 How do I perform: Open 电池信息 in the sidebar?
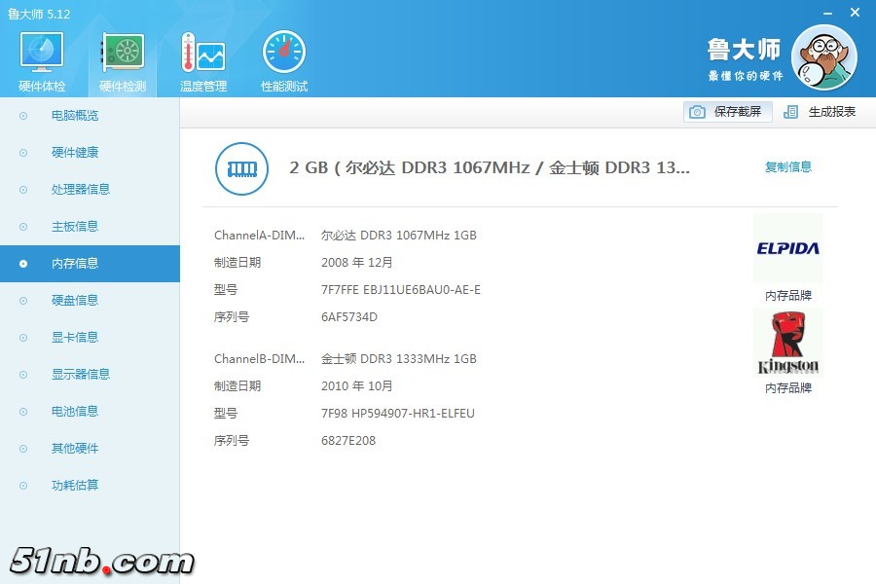tap(75, 412)
